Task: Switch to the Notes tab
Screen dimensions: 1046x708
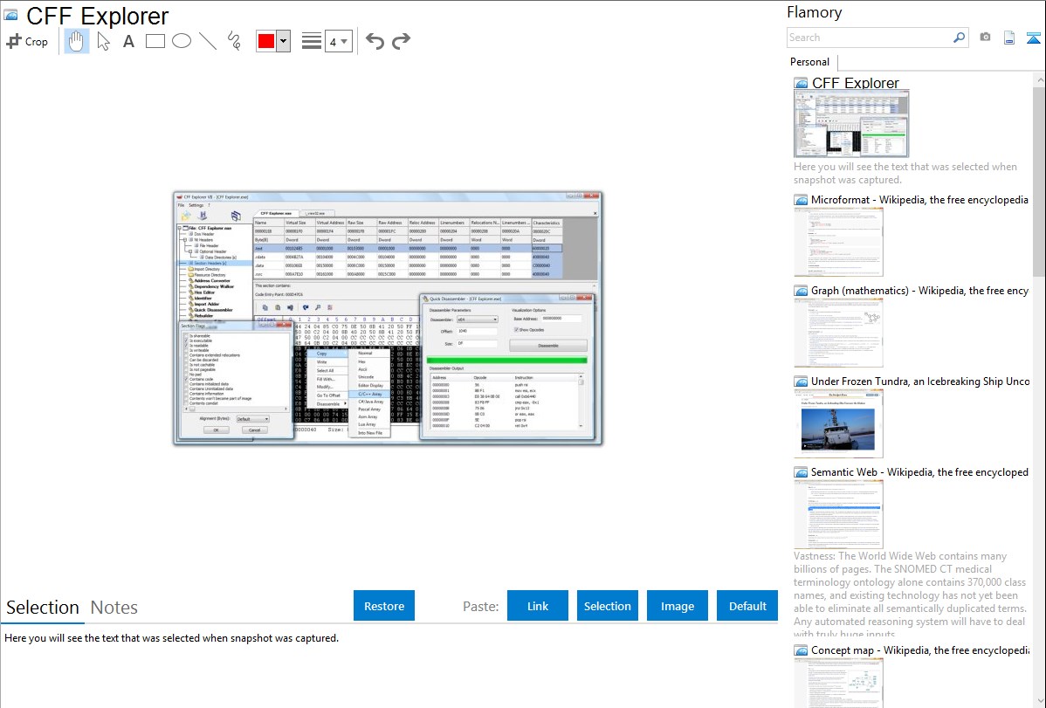Action: coord(114,608)
